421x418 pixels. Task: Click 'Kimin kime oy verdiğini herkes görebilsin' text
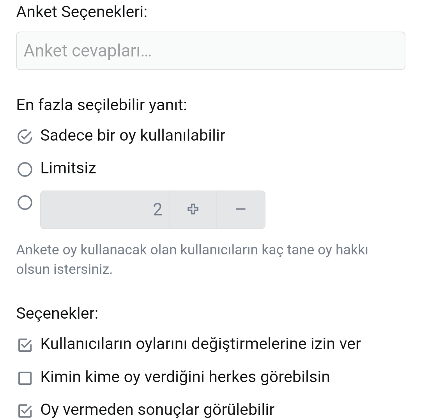point(185,377)
